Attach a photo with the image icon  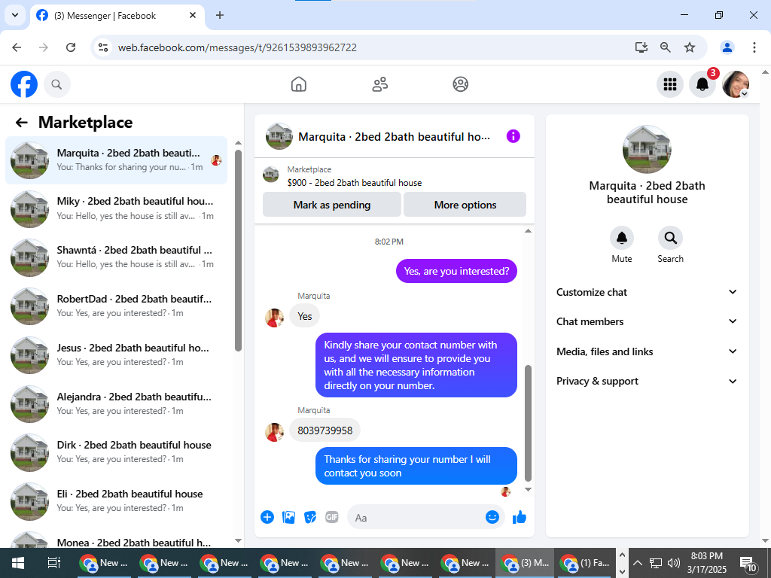(x=288, y=517)
